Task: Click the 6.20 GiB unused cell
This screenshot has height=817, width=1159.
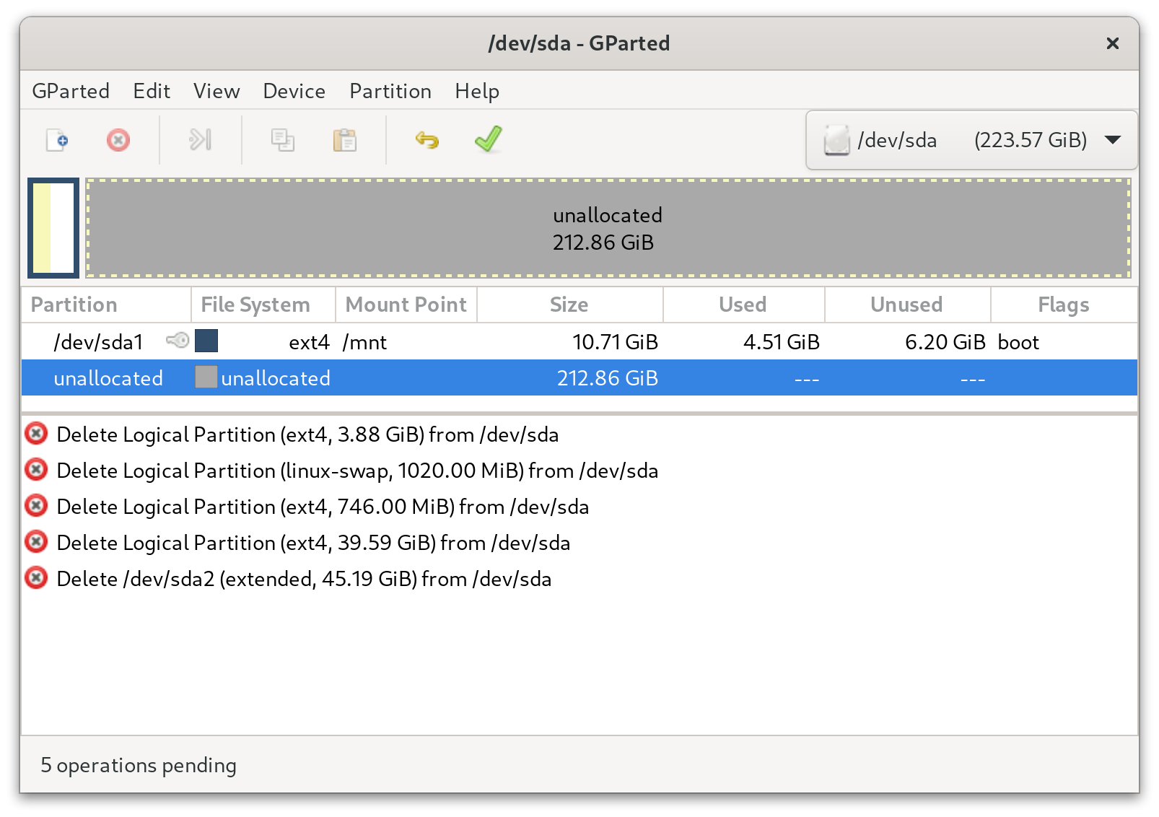Action: click(945, 342)
